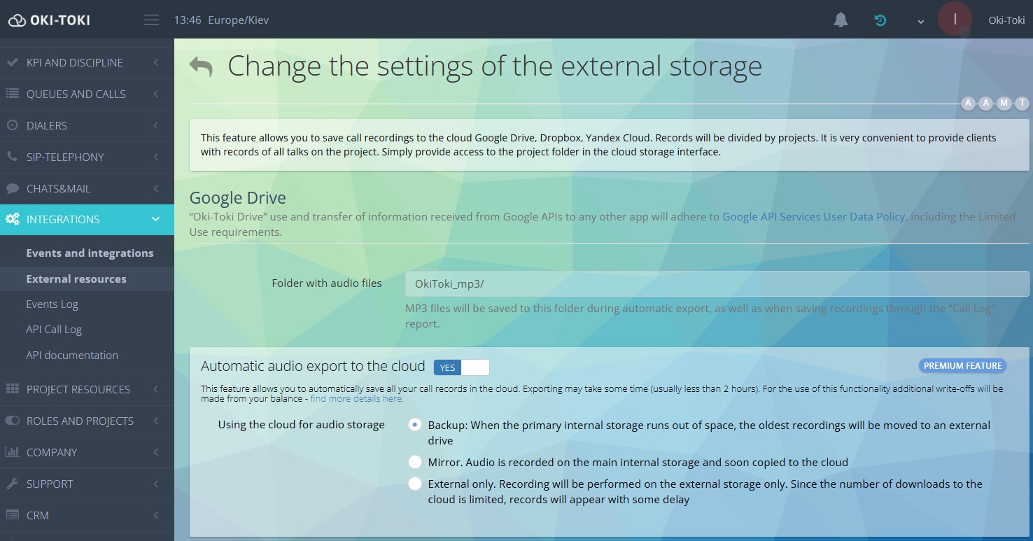The width and height of the screenshot is (1033, 541).
Task: Expand the KPI and Discipline section
Action: [87, 62]
